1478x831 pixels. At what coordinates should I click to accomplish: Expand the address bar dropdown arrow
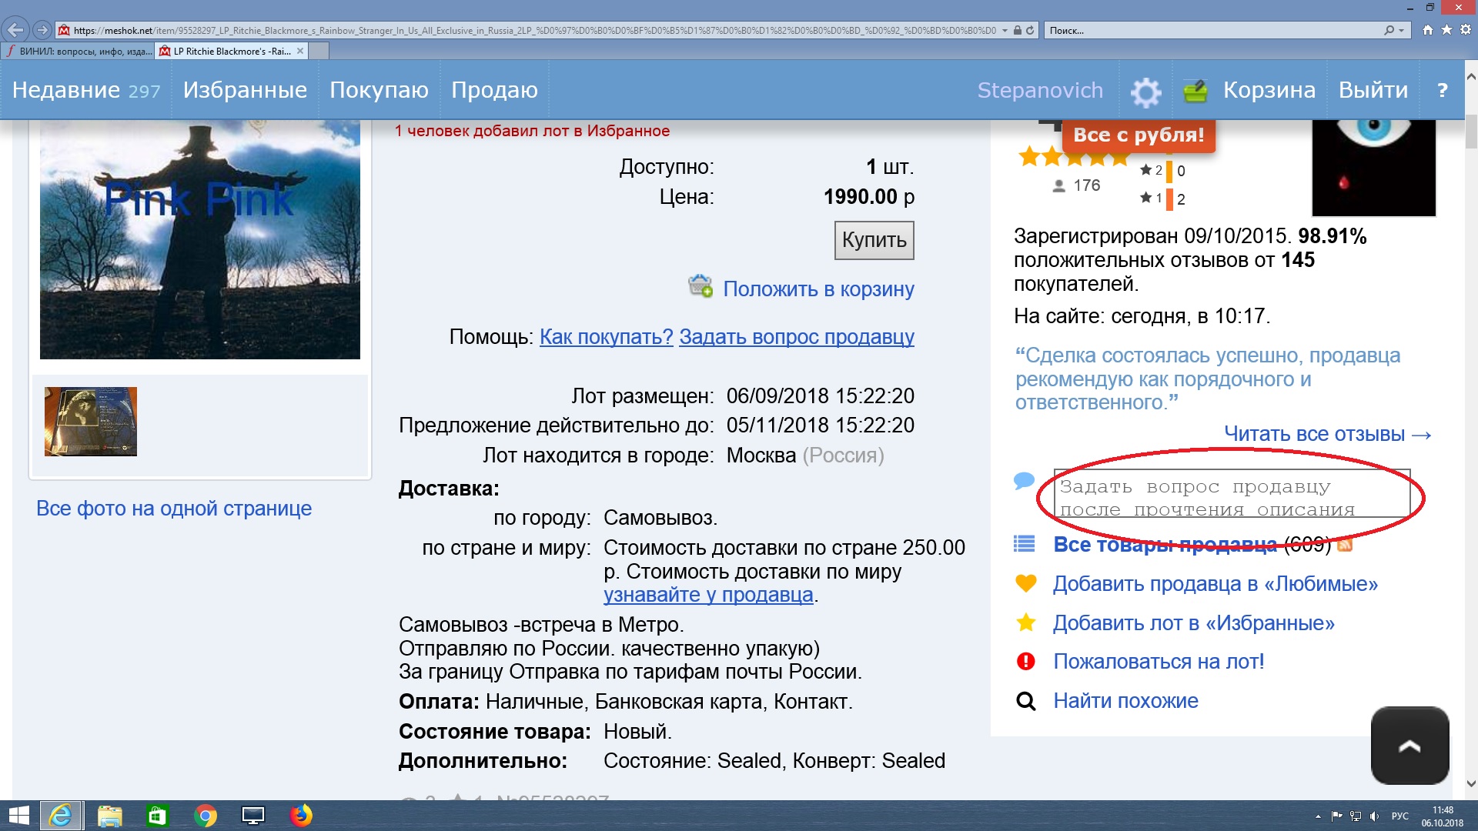pyautogui.click(x=1005, y=31)
